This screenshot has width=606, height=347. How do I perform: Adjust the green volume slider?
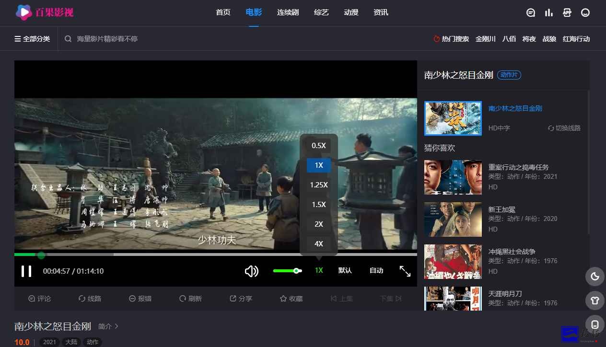287,271
